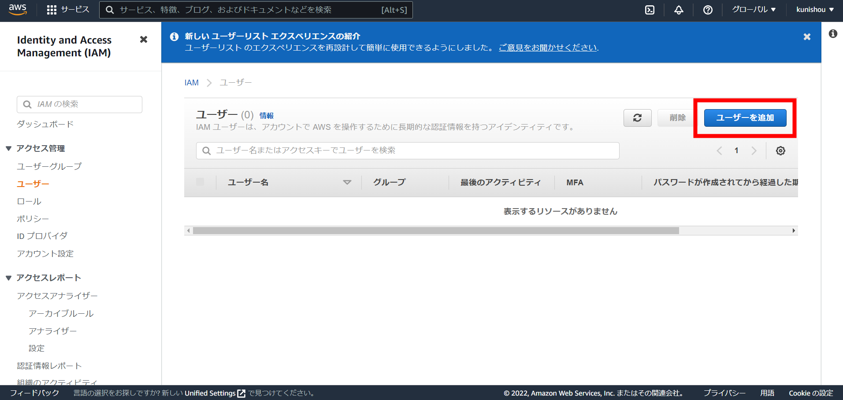Refresh the IAM user list
The image size is (843, 400).
(637, 117)
